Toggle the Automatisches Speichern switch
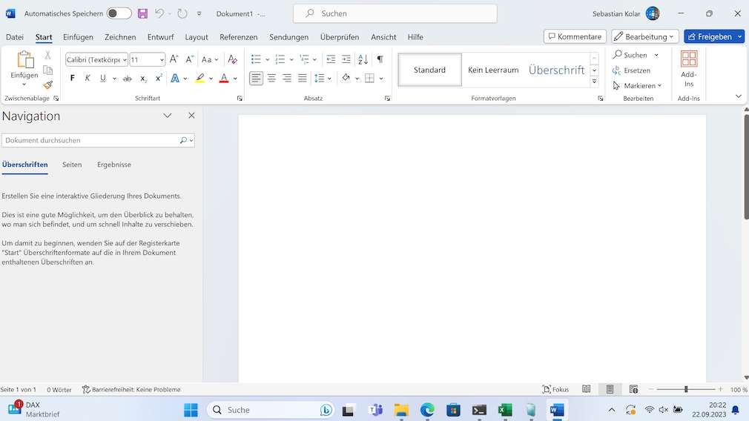Screen dimensions: 749x421 click(119, 13)
